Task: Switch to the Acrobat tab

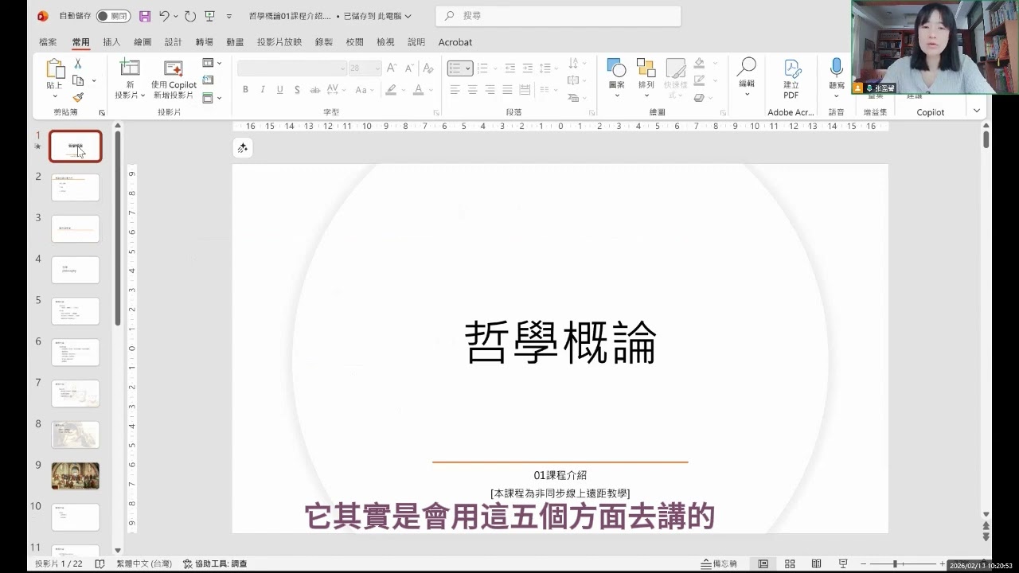Action: coord(455,42)
